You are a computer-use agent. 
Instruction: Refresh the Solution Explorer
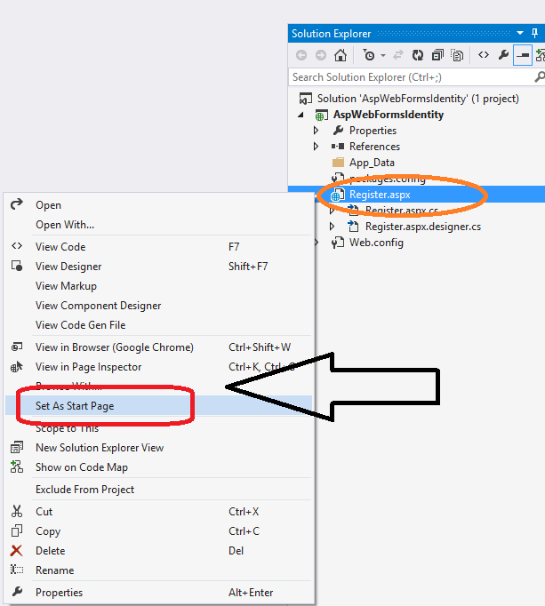417,55
